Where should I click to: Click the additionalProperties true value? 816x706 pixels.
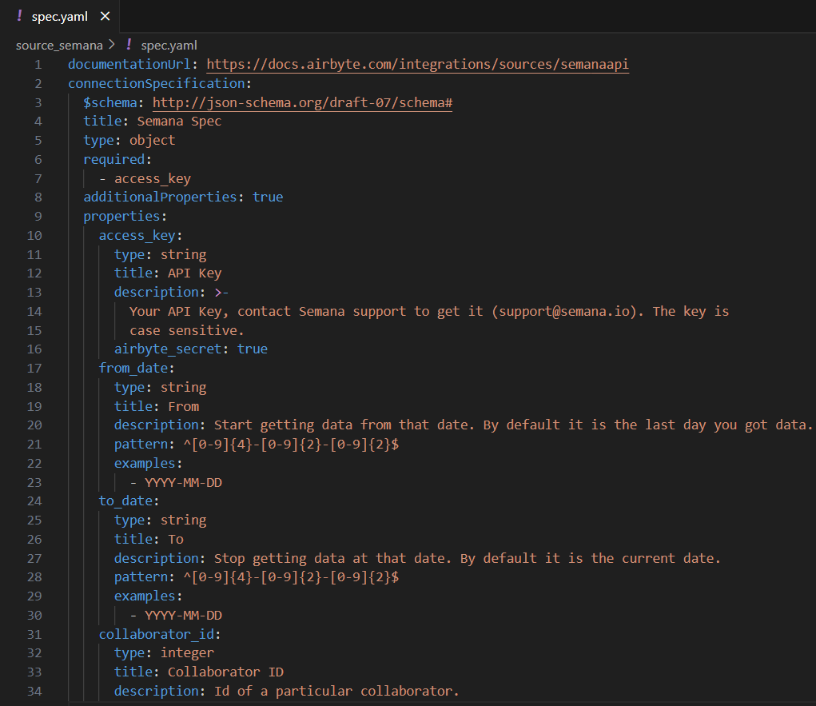(268, 197)
